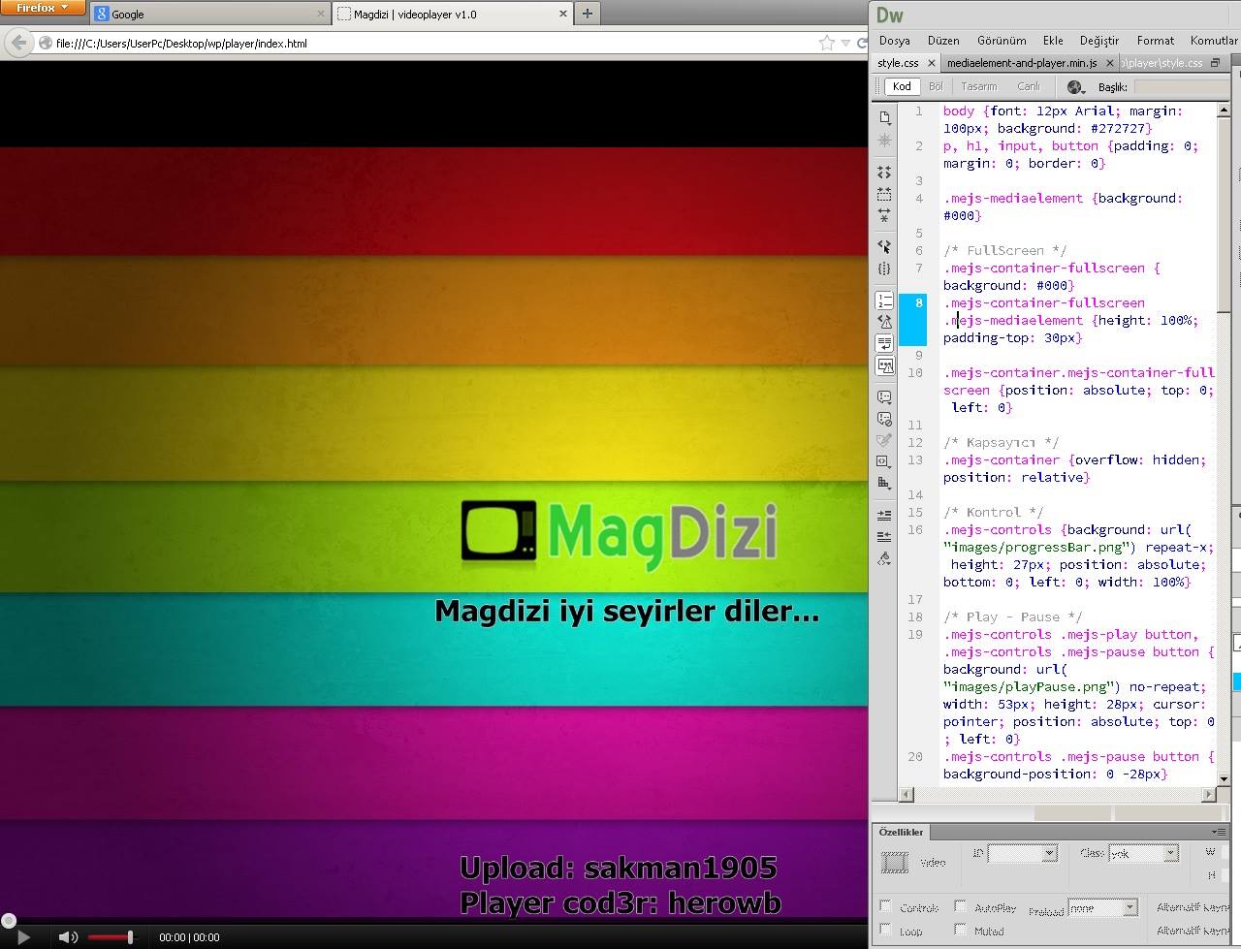Open the Class dropdown showing yok

(1142, 853)
